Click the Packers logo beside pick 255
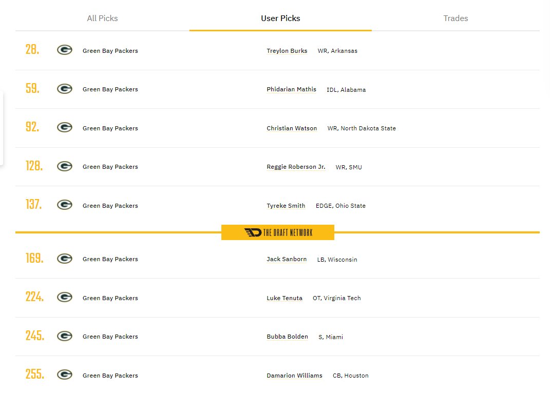550x394 pixels. pos(65,375)
